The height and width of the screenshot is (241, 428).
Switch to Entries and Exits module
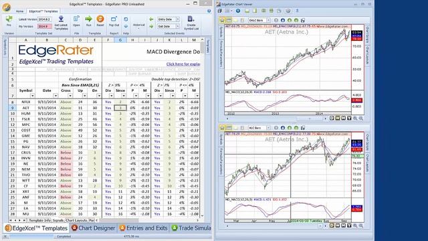(x=143, y=228)
